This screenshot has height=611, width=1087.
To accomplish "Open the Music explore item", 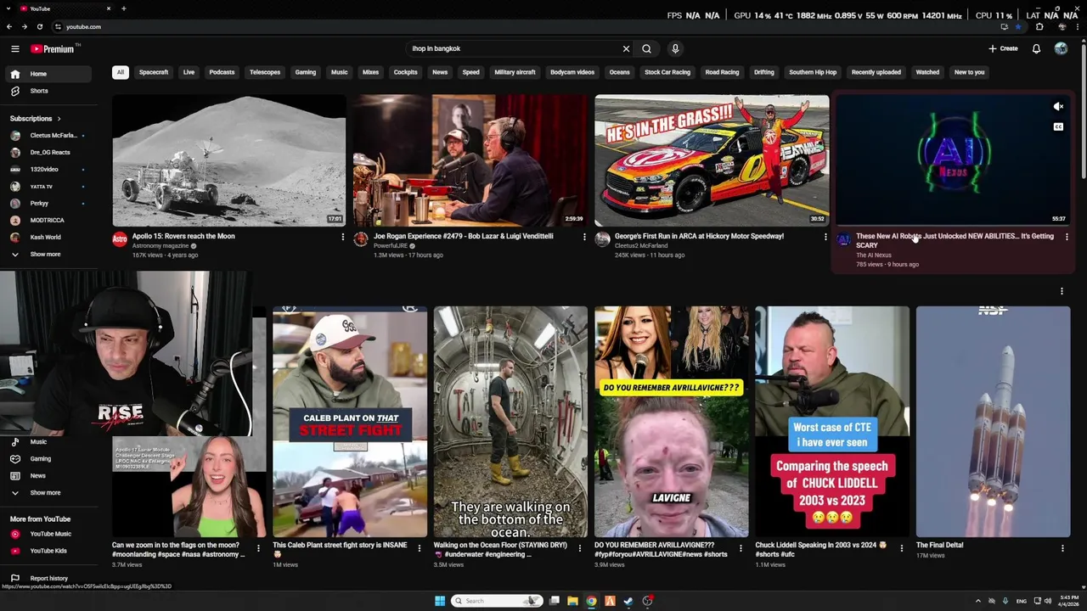I will (47, 442).
